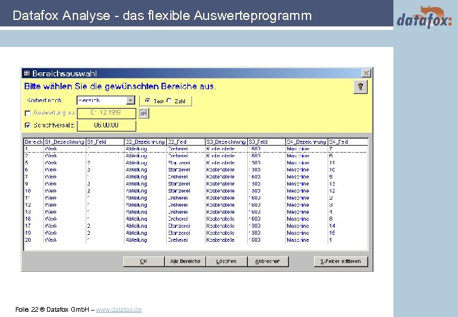The height and width of the screenshot is (317, 458).
Task: Select the row with Bereich 5
Action: coord(196,163)
